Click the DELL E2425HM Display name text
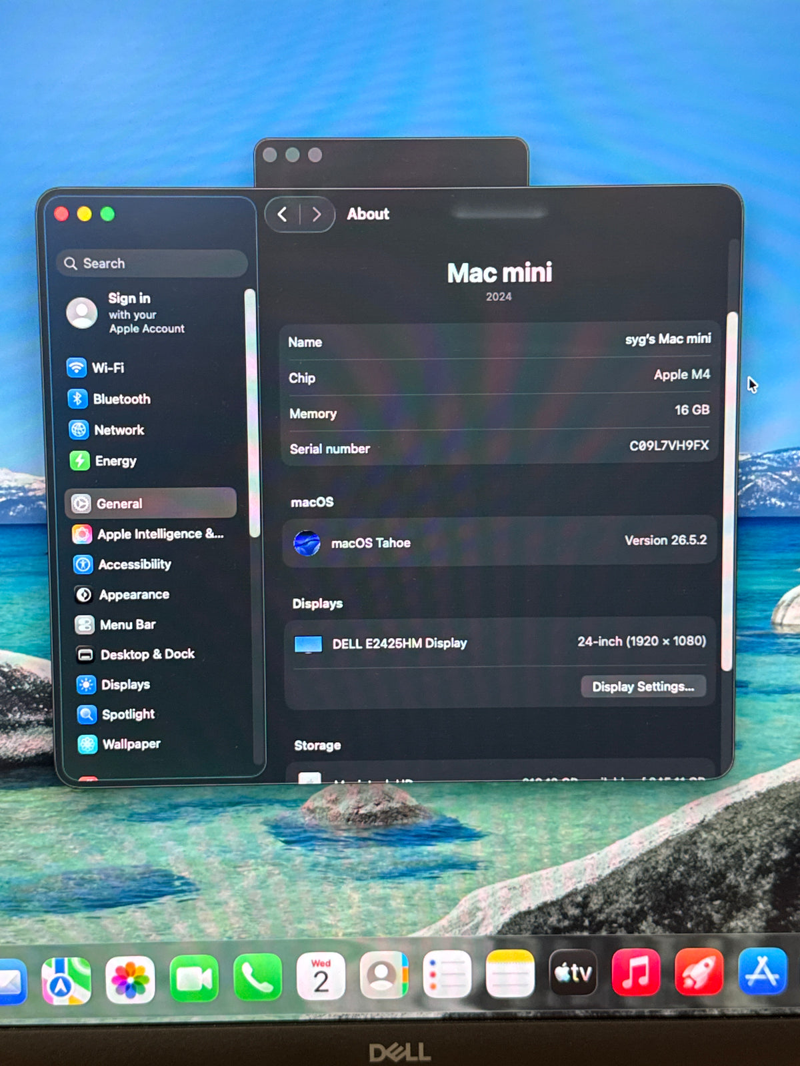This screenshot has width=800, height=1066. [x=400, y=644]
